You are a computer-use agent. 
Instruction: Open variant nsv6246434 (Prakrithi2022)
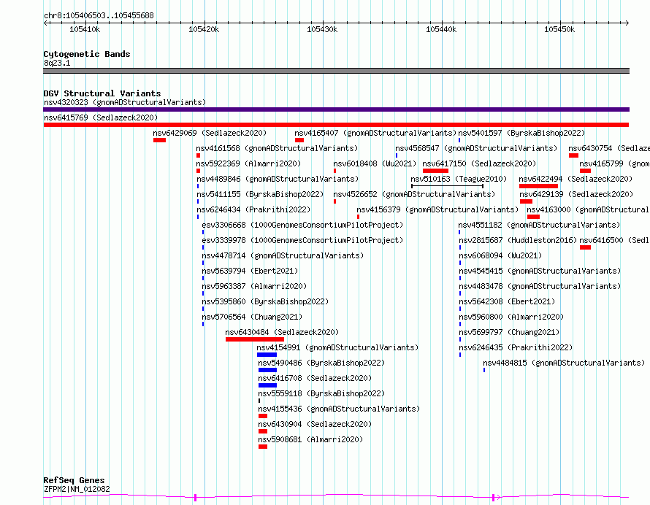[x=253, y=209]
